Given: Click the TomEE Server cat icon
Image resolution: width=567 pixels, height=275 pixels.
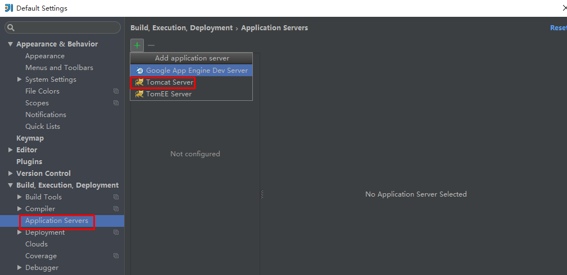Looking at the screenshot, I should click(139, 94).
